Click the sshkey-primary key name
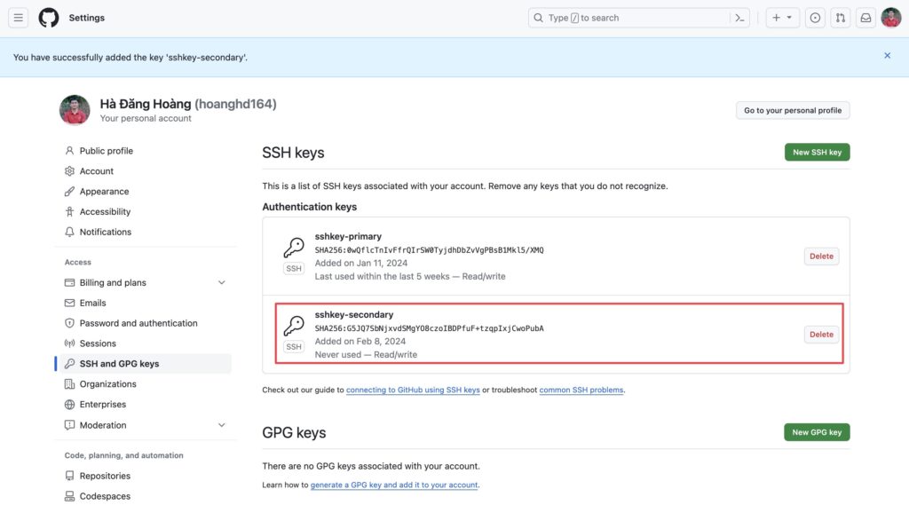Viewport: 909px width, 505px height. [x=348, y=236]
